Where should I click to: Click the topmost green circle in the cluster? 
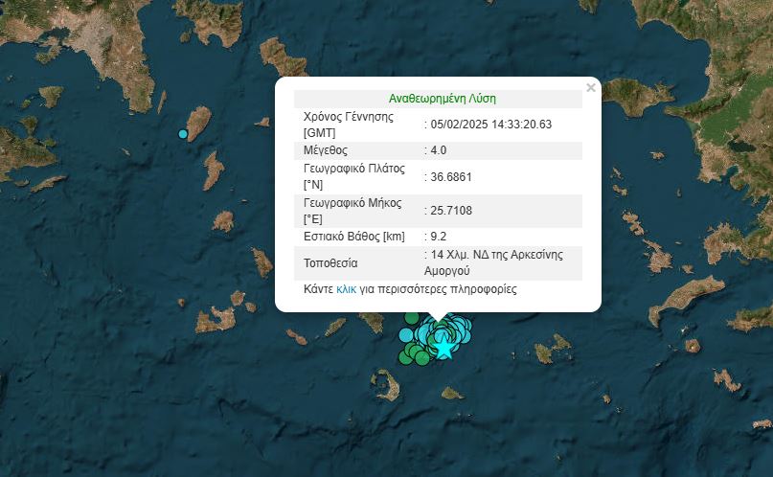coord(411,318)
